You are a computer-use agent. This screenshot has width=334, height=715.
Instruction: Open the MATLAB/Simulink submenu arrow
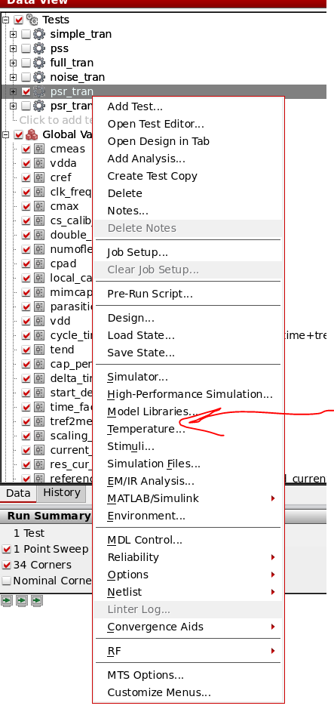pyautogui.click(x=273, y=498)
